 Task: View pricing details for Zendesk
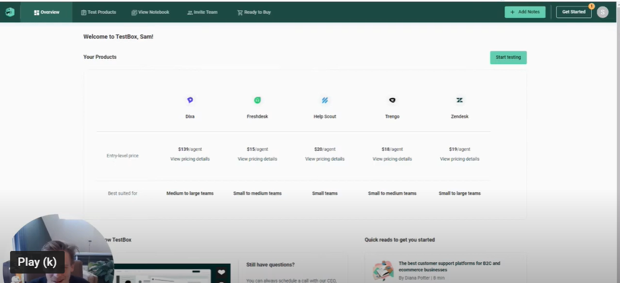(x=459, y=159)
